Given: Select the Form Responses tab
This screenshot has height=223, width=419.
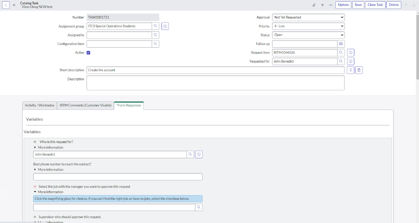Looking at the screenshot, I should tap(129, 105).
